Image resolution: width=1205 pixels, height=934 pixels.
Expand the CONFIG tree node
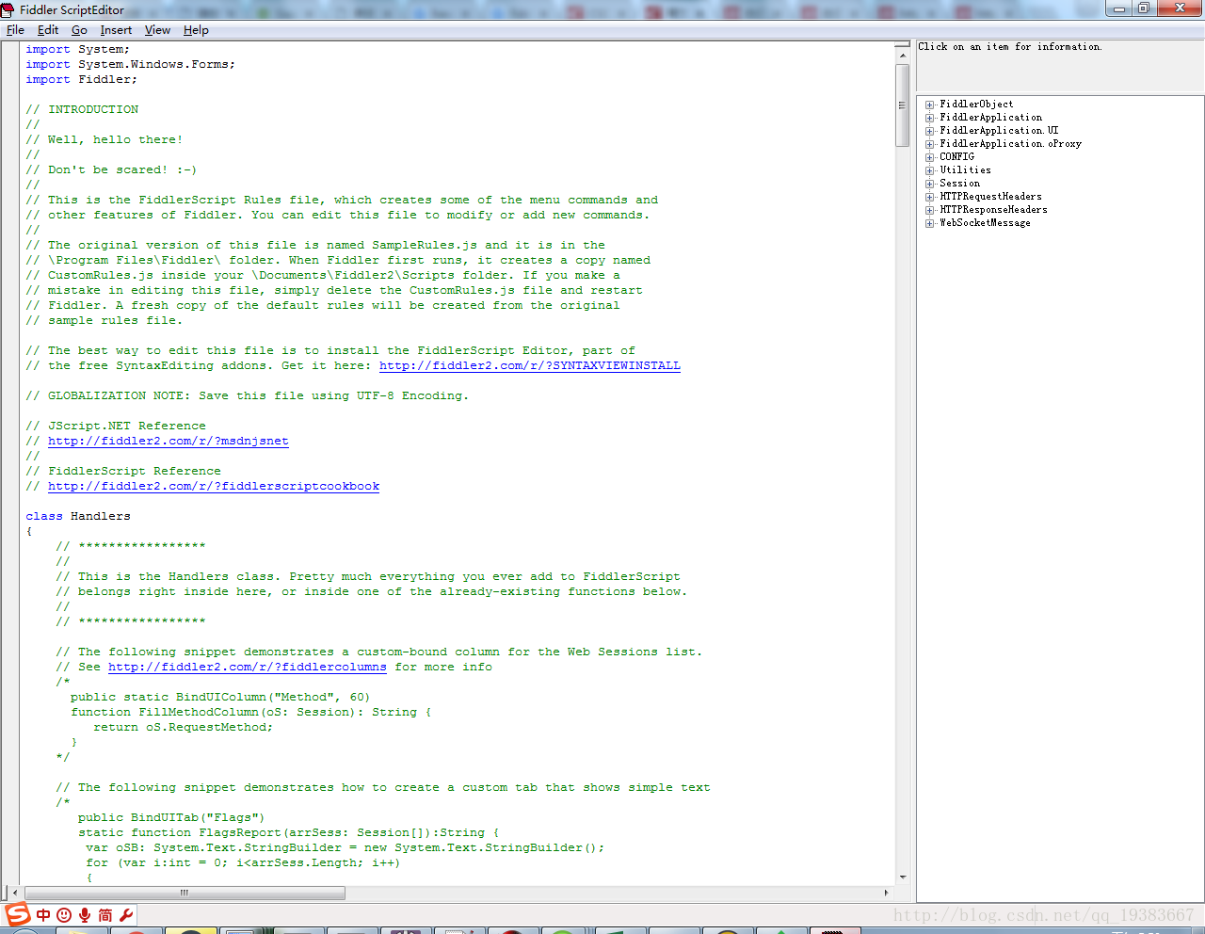[x=929, y=157]
